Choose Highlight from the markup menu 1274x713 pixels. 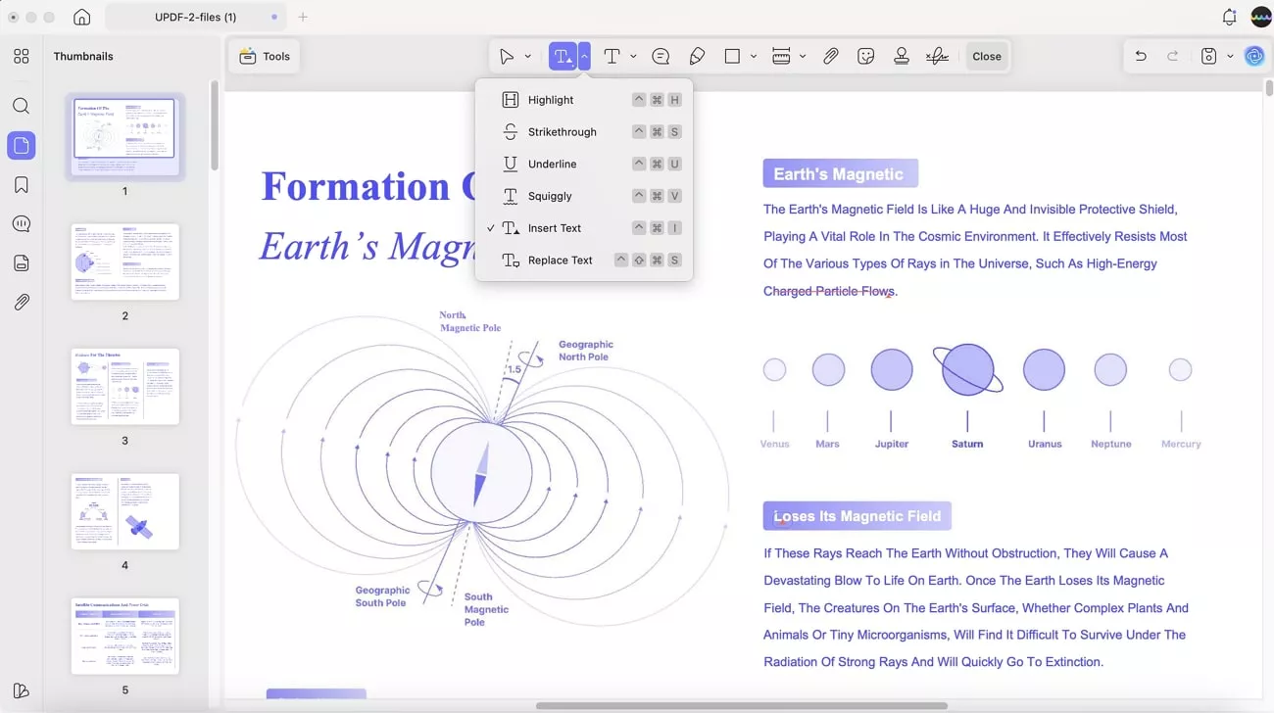(x=551, y=100)
